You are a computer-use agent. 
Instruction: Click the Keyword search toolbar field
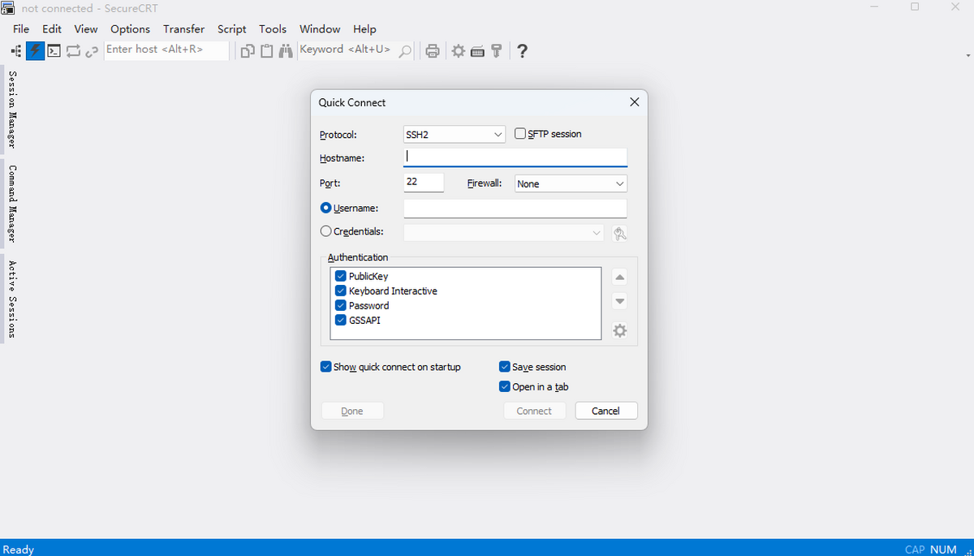pos(347,50)
